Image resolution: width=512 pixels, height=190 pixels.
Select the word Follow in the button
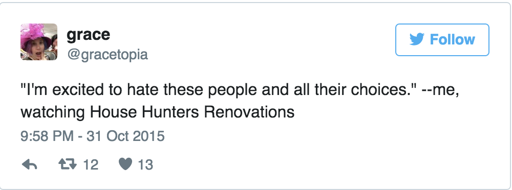pyautogui.click(x=452, y=39)
